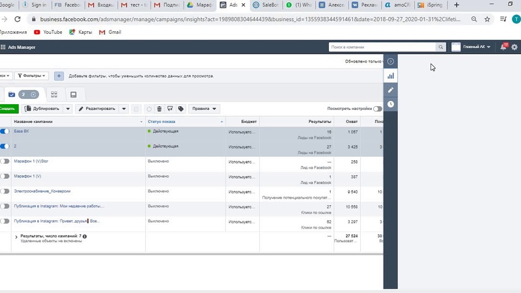Turn off campaign named 2
The image size is (521, 293).
pyautogui.click(x=5, y=146)
